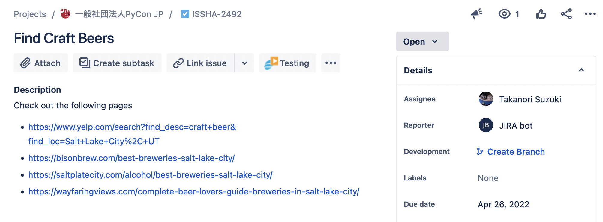Viewport: 603px width, 222px height.
Task: Open the top-right more actions menu
Action: pyautogui.click(x=590, y=14)
